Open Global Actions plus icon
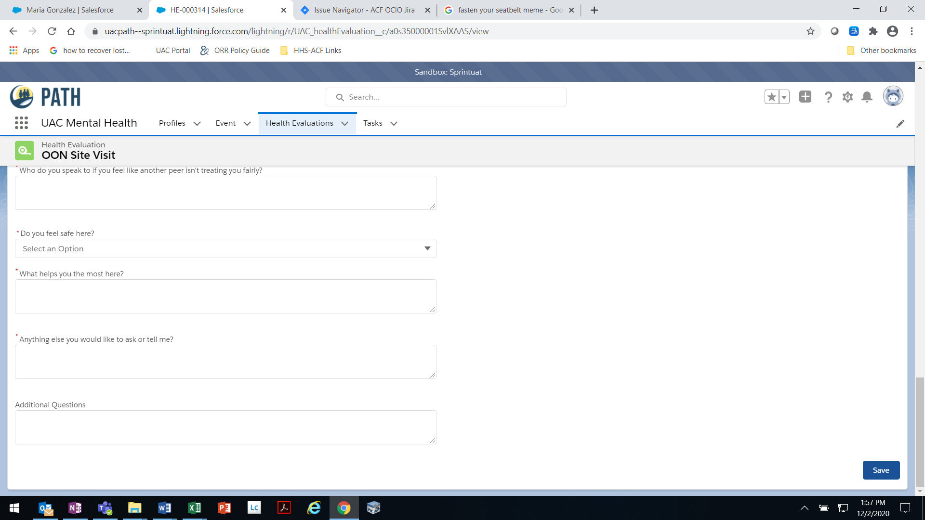The height and width of the screenshot is (520, 925). (x=805, y=97)
